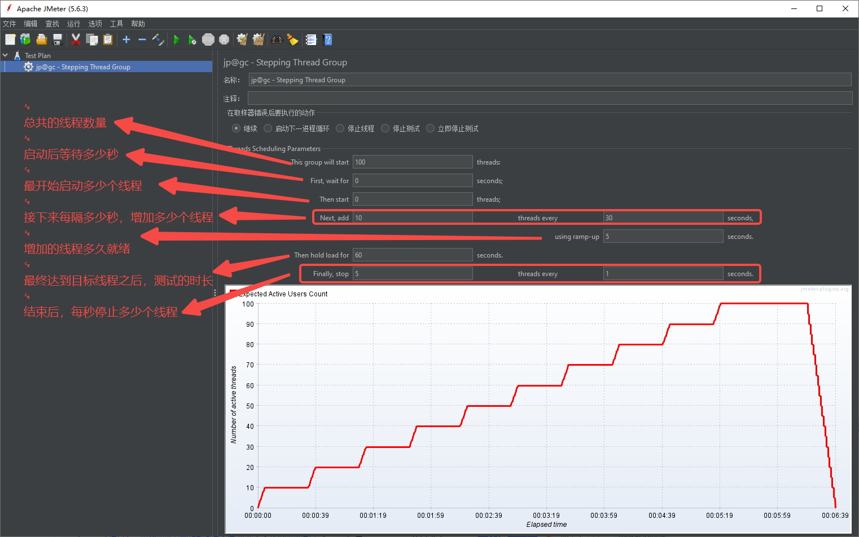Open the 帮助 menu
The width and height of the screenshot is (859, 537).
(x=138, y=24)
